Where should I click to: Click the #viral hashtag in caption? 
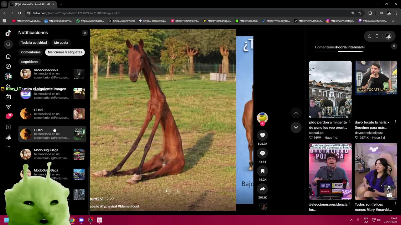coord(113,206)
